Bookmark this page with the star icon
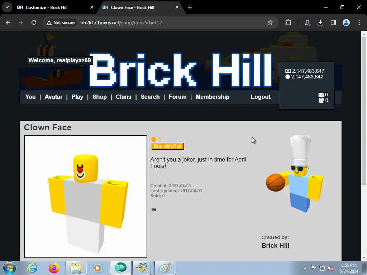 (x=270, y=23)
